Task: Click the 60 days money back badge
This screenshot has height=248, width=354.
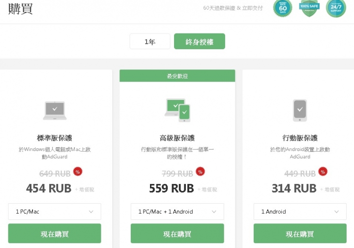Action: [x=283, y=8]
